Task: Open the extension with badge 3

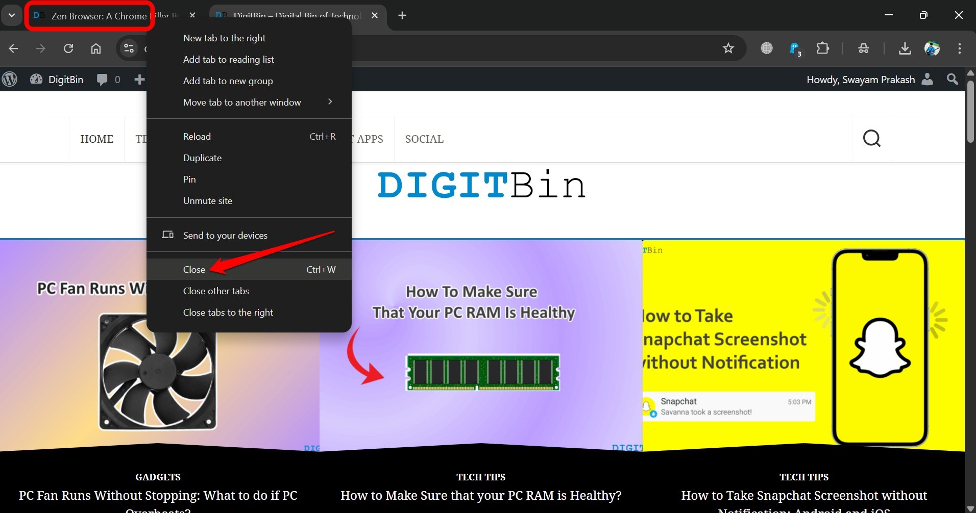Action: (795, 49)
